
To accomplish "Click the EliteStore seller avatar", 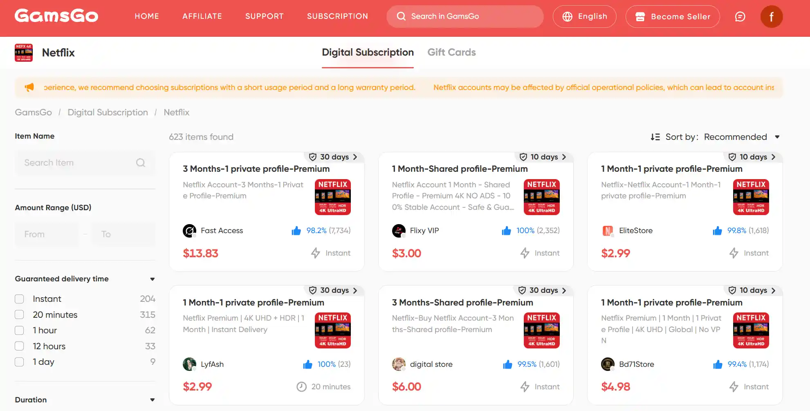I will tap(608, 231).
